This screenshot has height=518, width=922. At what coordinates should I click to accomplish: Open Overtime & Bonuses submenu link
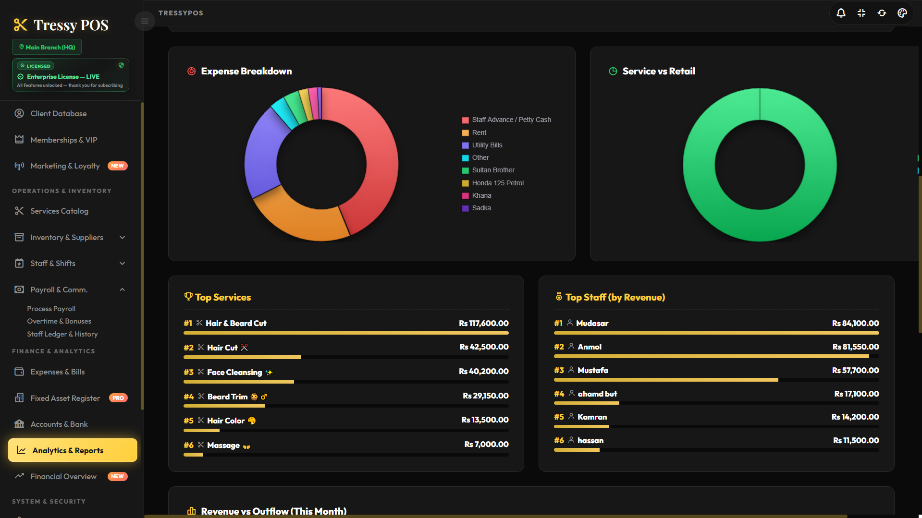[x=59, y=321]
